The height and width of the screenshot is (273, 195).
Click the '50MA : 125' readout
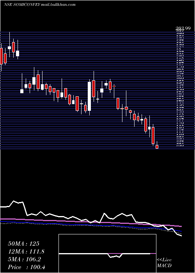[x=24, y=244]
